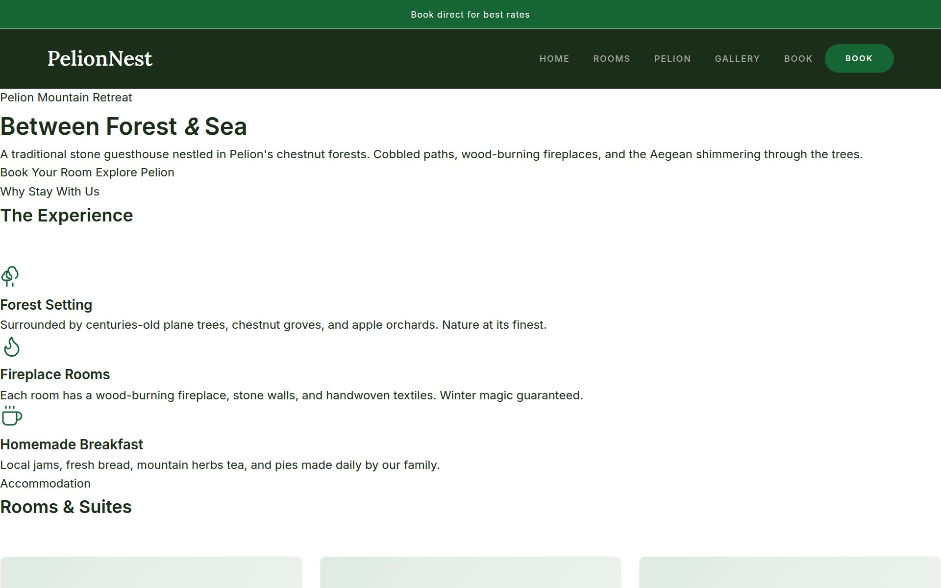941x588 pixels.
Task: Open the Gallery nav item
Action: pos(737,59)
